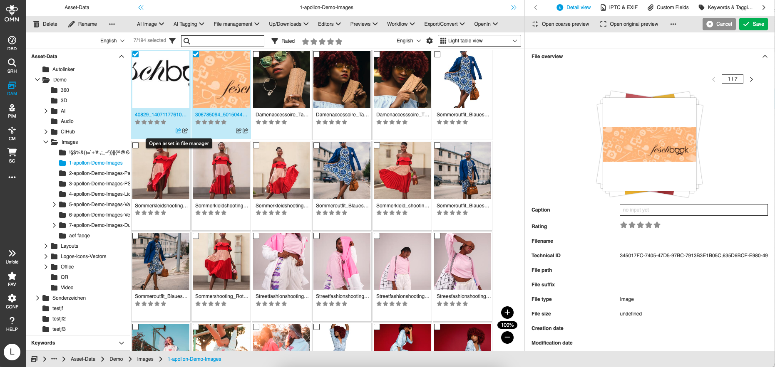Open the FAV favorites star

tap(12, 279)
